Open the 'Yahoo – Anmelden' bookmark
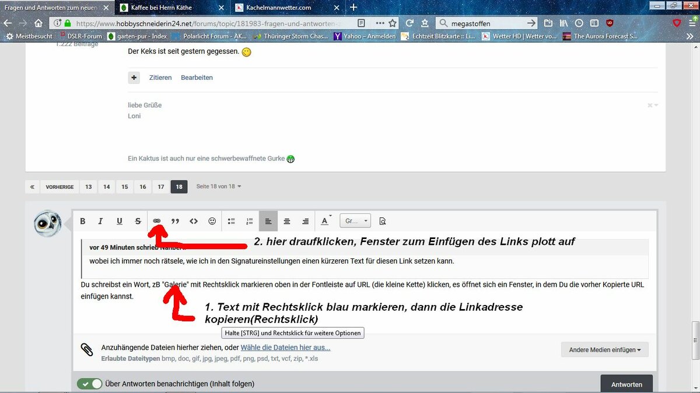This screenshot has height=393, width=700. click(x=365, y=36)
